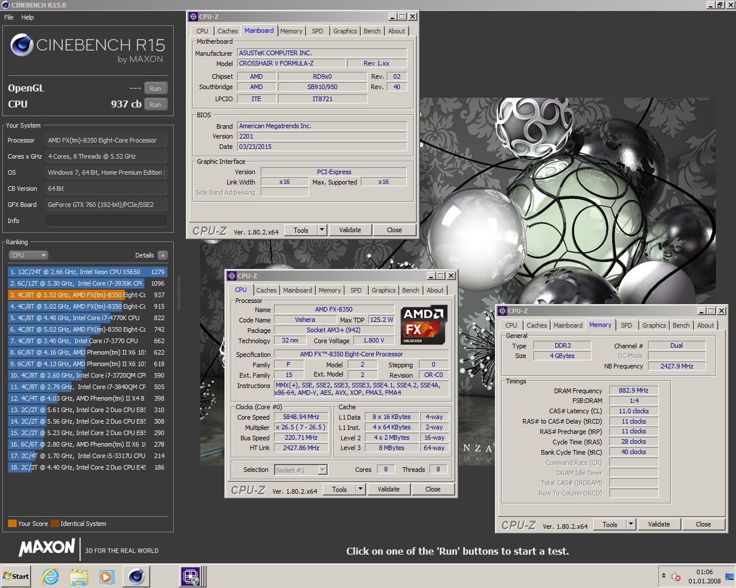
Task: Select ranking row 5 Core i7-4770K
Action: pyautogui.click(x=87, y=318)
